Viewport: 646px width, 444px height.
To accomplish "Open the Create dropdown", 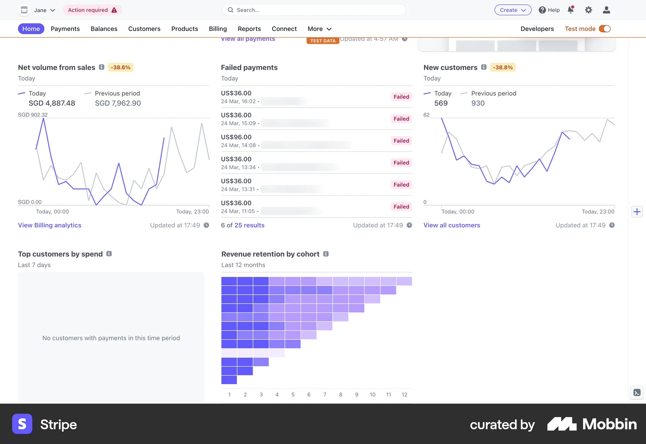I will (x=512, y=10).
